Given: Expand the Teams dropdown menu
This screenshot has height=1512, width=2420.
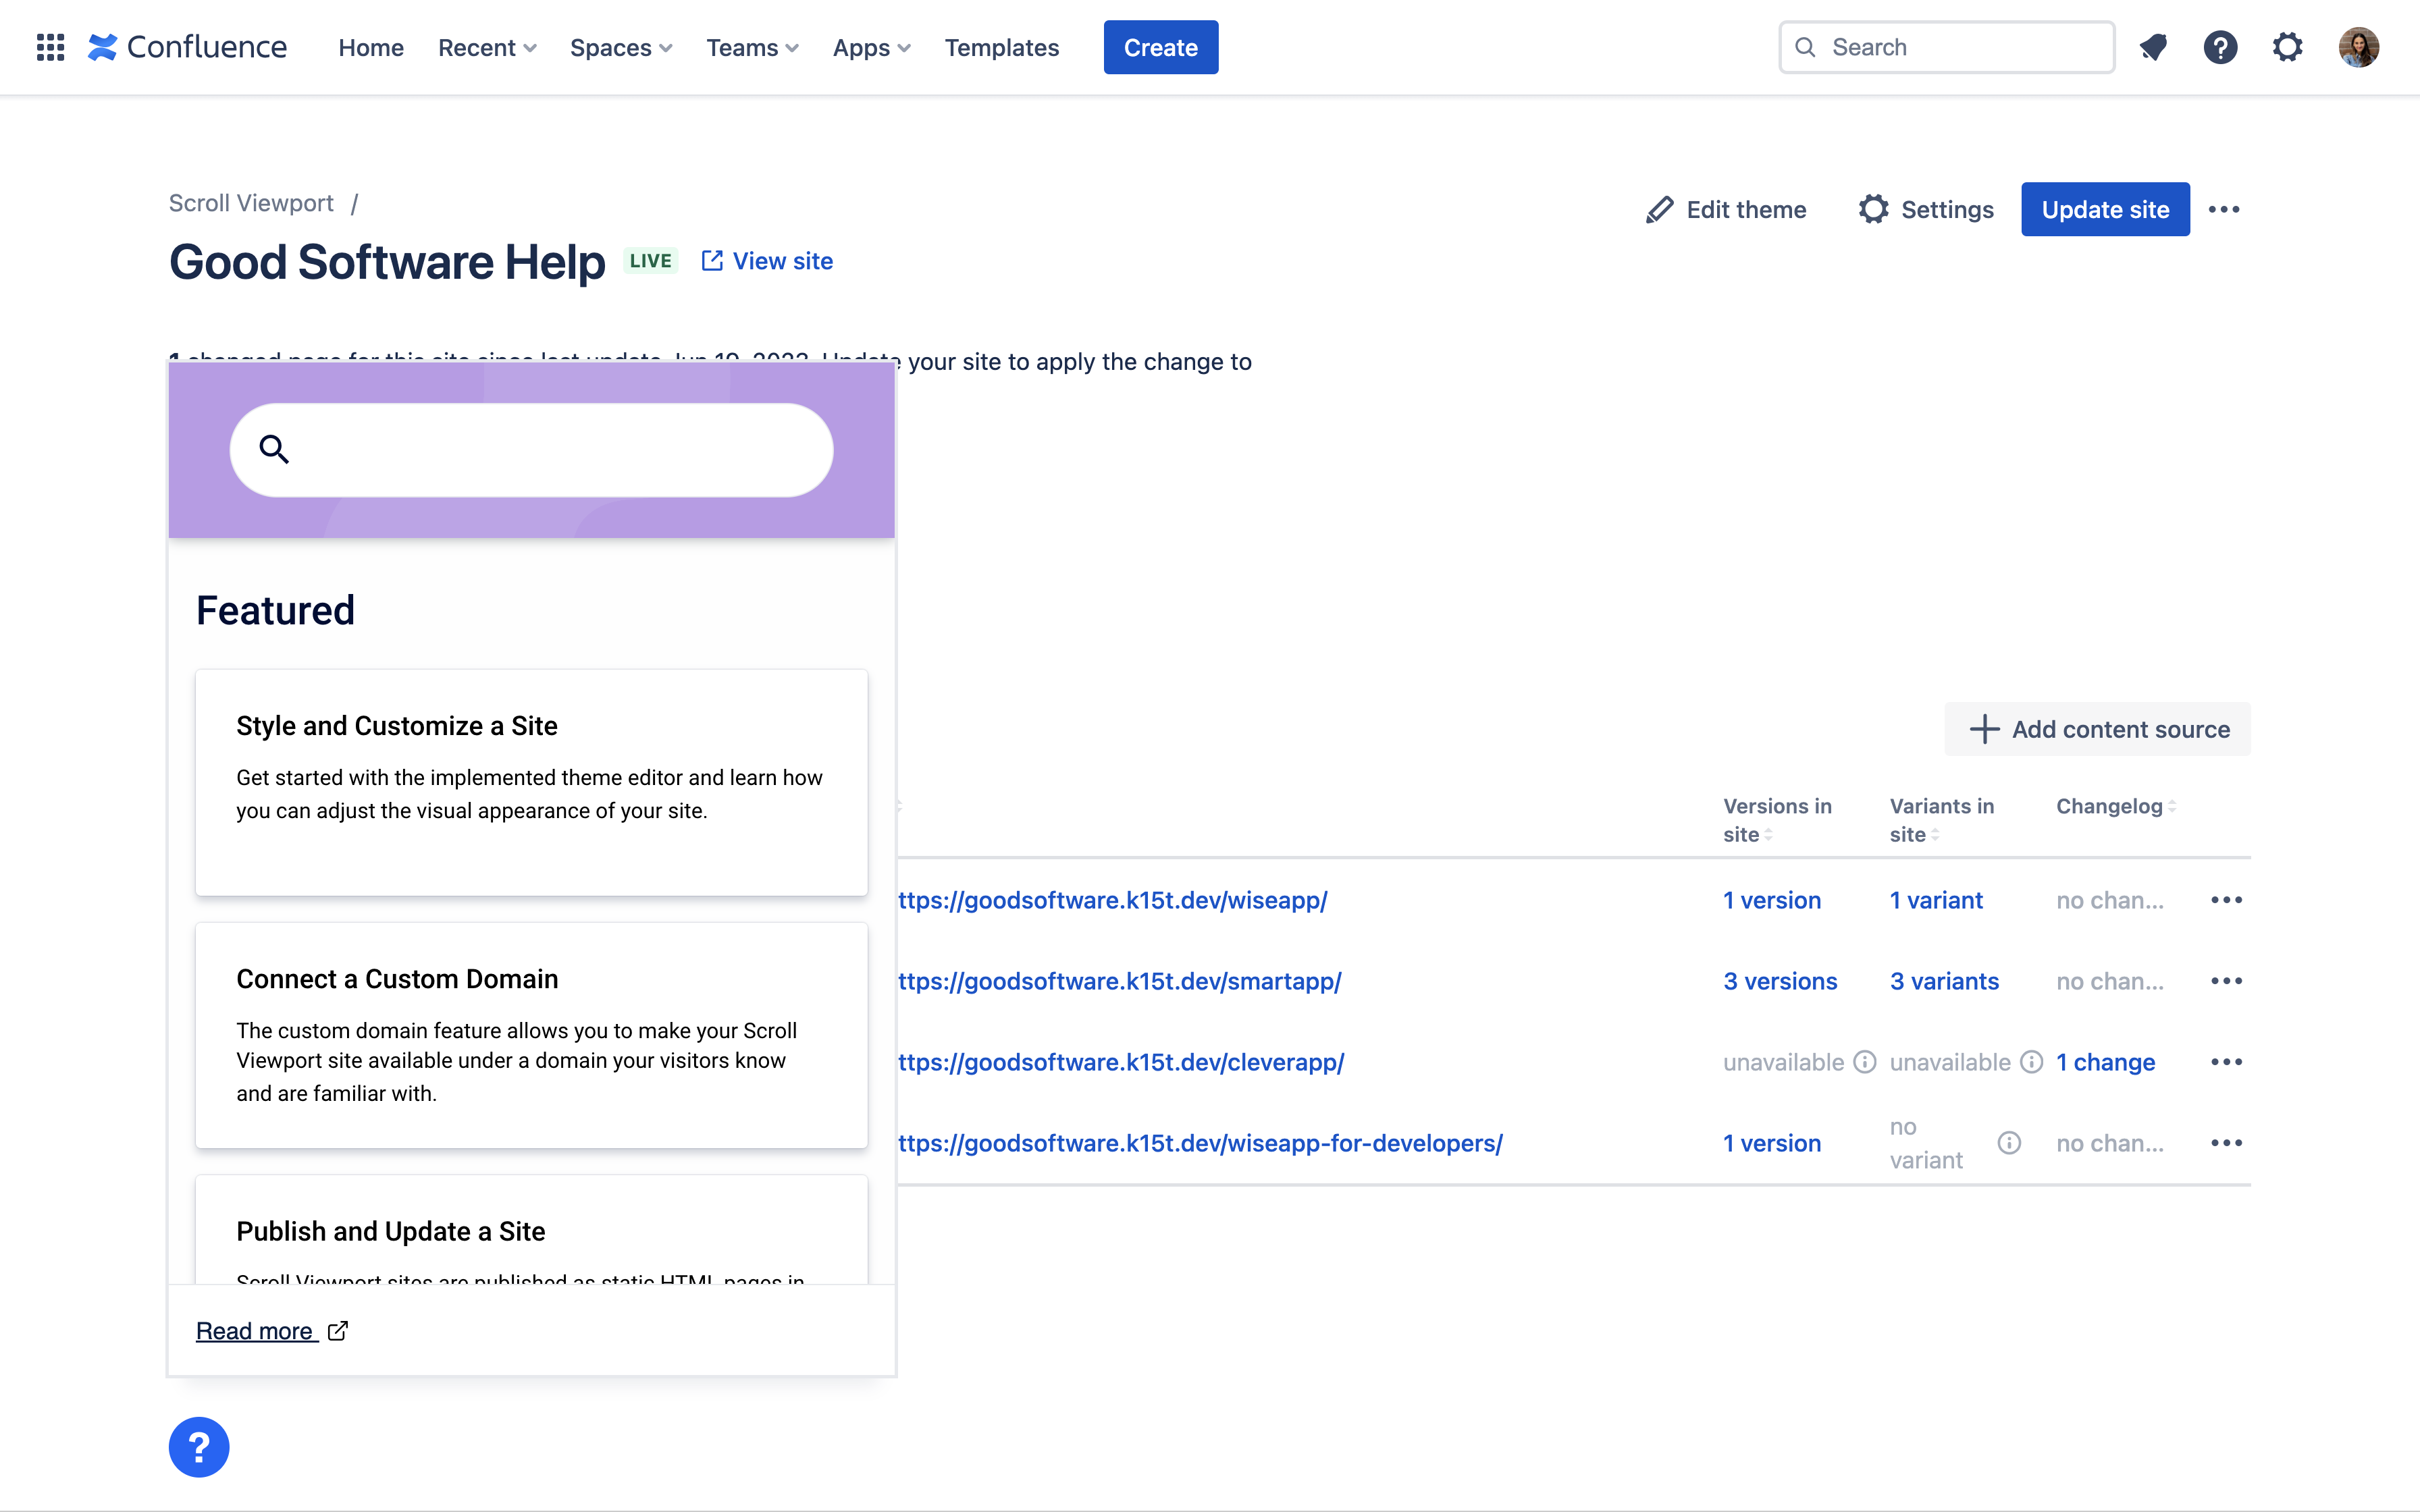Looking at the screenshot, I should pyautogui.click(x=752, y=47).
